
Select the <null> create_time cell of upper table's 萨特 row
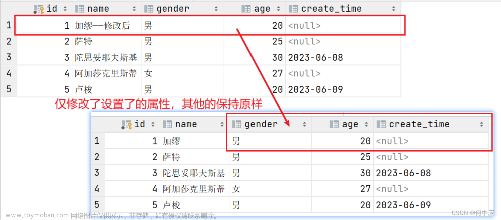(x=343, y=42)
